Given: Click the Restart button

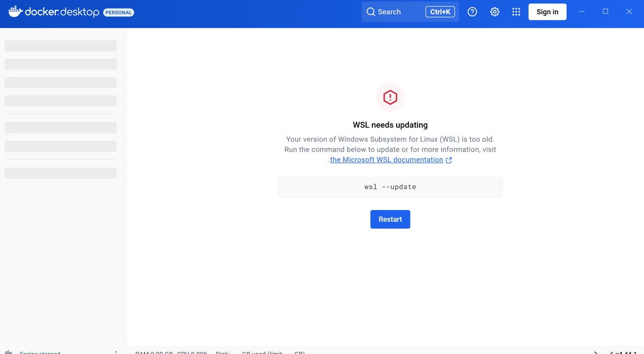Looking at the screenshot, I should pyautogui.click(x=390, y=219).
